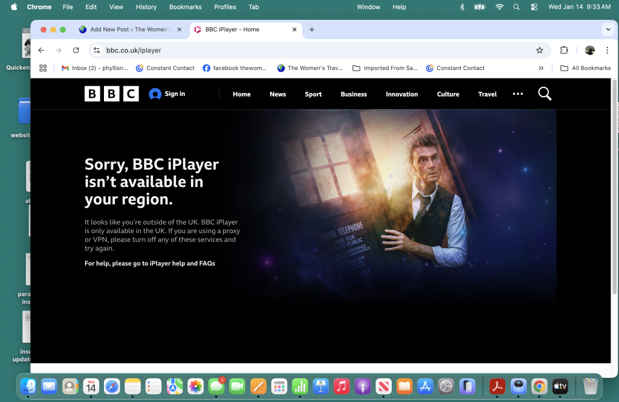Open the tab search dropdown arrow
The image size is (619, 402).
pos(608,30)
